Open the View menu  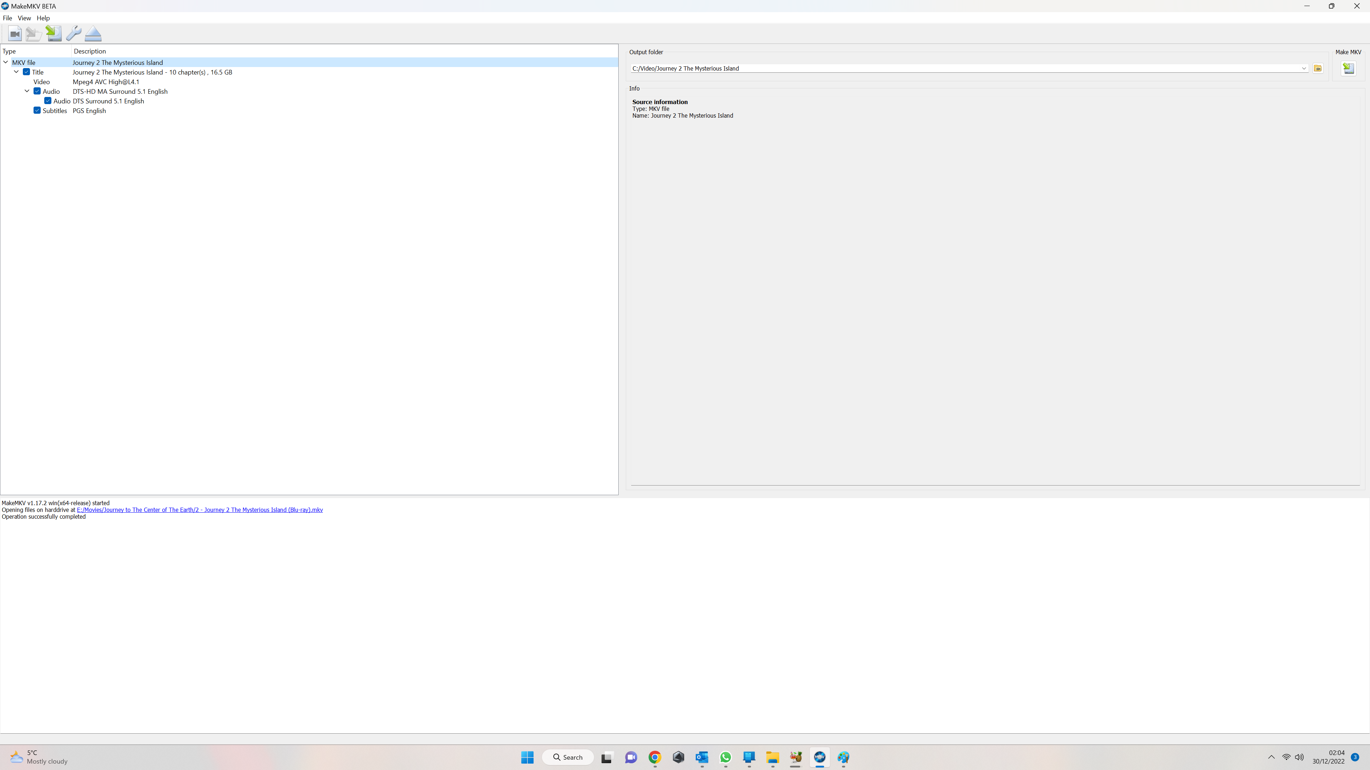(24, 18)
